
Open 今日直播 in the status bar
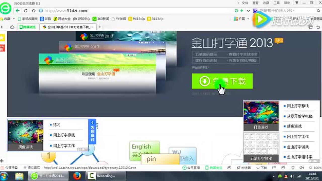coord(191,168)
